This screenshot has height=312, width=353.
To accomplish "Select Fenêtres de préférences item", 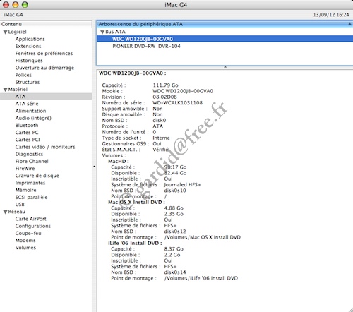I will (44, 54).
